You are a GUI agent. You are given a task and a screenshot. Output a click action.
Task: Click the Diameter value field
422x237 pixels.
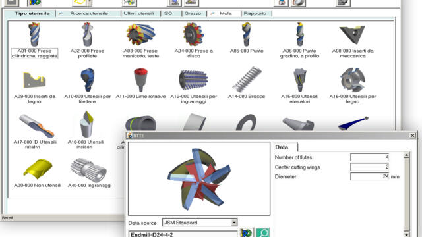click(369, 176)
